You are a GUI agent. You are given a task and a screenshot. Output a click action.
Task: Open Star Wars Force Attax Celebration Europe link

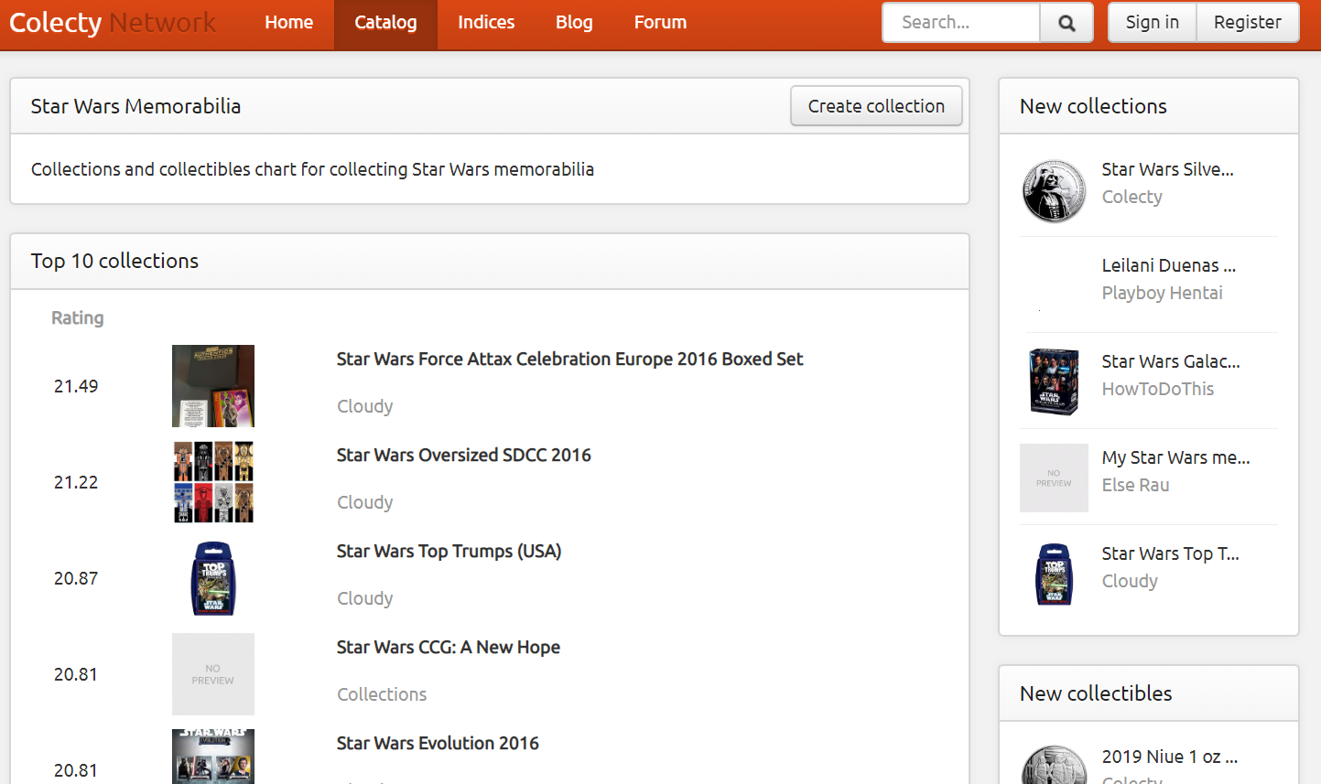[569, 359]
